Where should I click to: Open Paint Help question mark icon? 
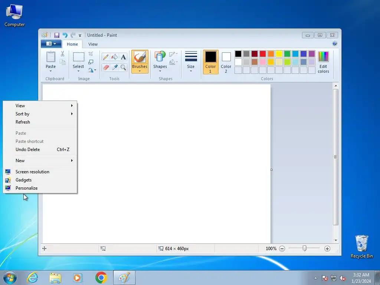point(335,44)
